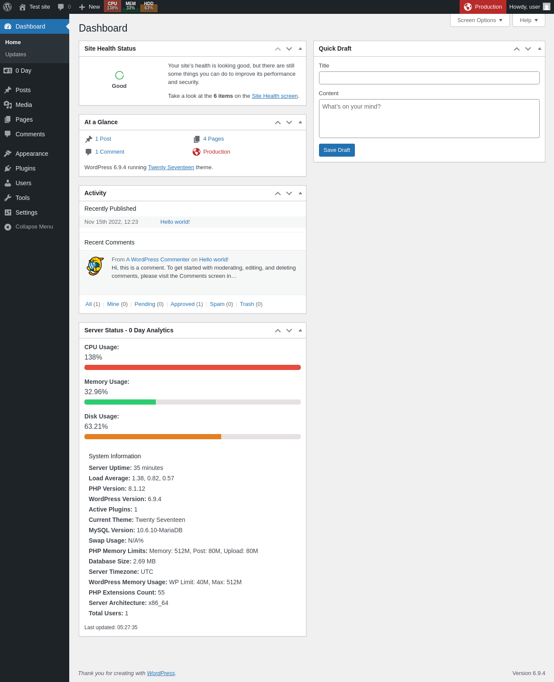554x682 pixels.
Task: Open the comments bubble in admin bar
Action: point(64,7)
